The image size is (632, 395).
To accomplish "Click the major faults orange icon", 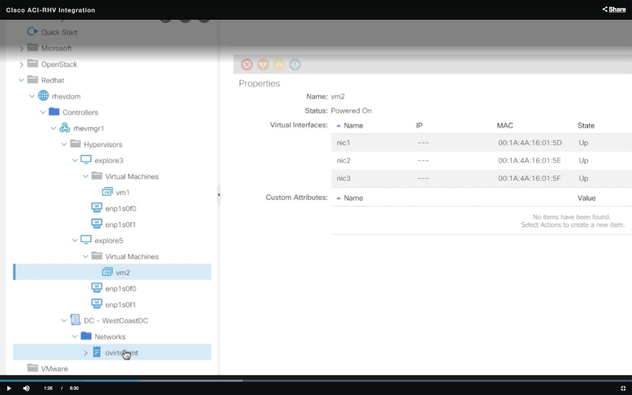I will point(263,65).
